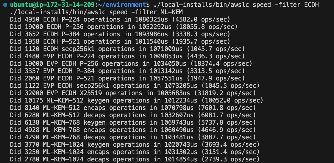
Task: Select the 'Did 4950 ECDH P-224' line
Action: (120, 19)
